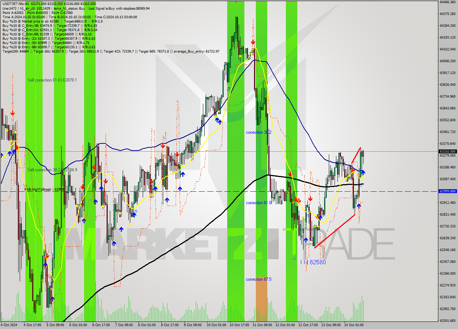Click the 63643.880 price axis label
Viewport: 458px width, 329px height.
pyautogui.click(x=447, y=108)
